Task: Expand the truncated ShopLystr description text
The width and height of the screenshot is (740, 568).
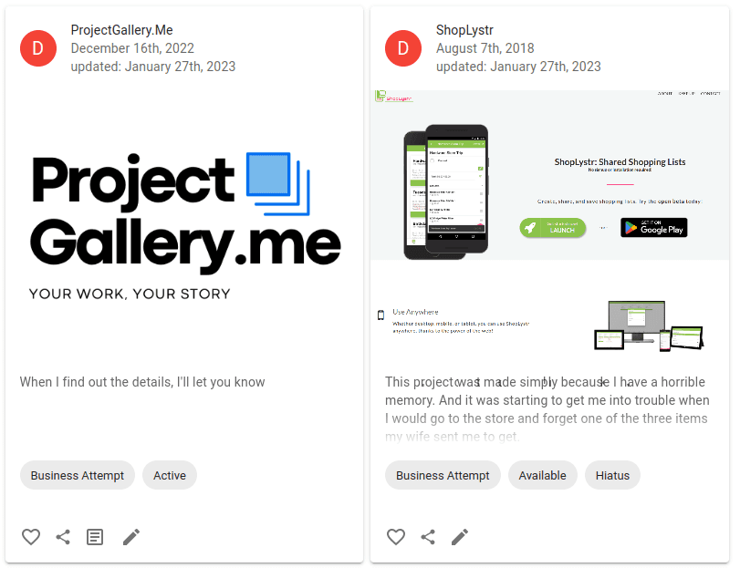Action: (x=547, y=408)
